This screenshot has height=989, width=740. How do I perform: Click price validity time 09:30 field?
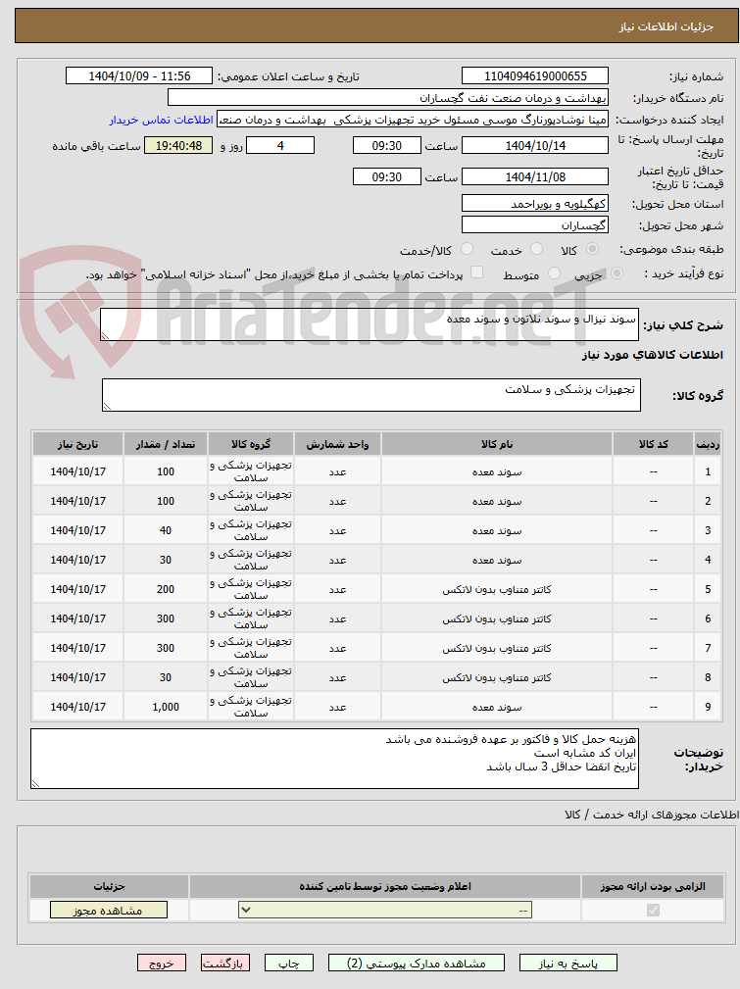pyautogui.click(x=387, y=177)
